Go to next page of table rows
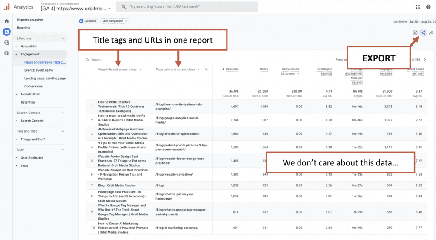 tap(425, 60)
